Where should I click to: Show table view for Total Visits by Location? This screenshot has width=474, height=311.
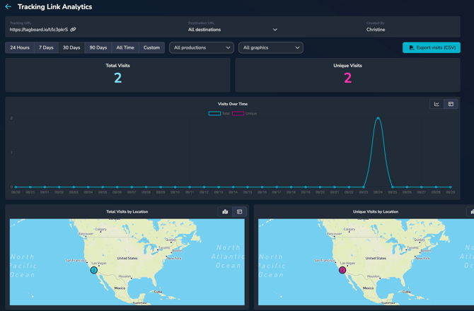239,211
